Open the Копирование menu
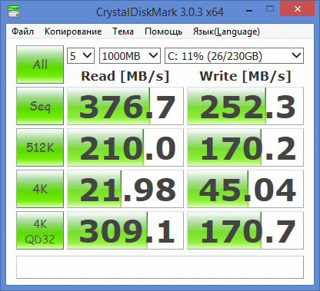This screenshot has height=291, width=320. pyautogui.click(x=73, y=31)
